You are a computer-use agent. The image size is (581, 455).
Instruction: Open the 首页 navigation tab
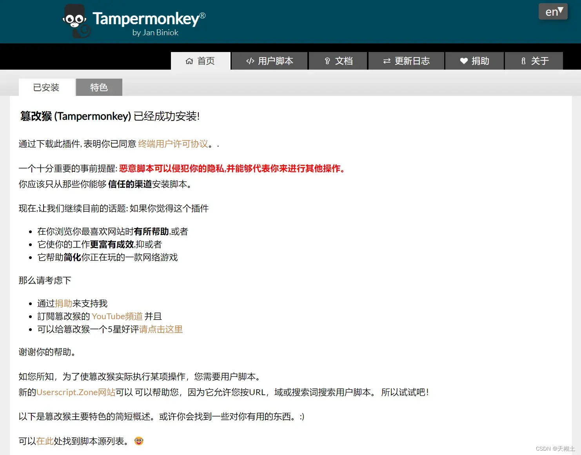(200, 61)
